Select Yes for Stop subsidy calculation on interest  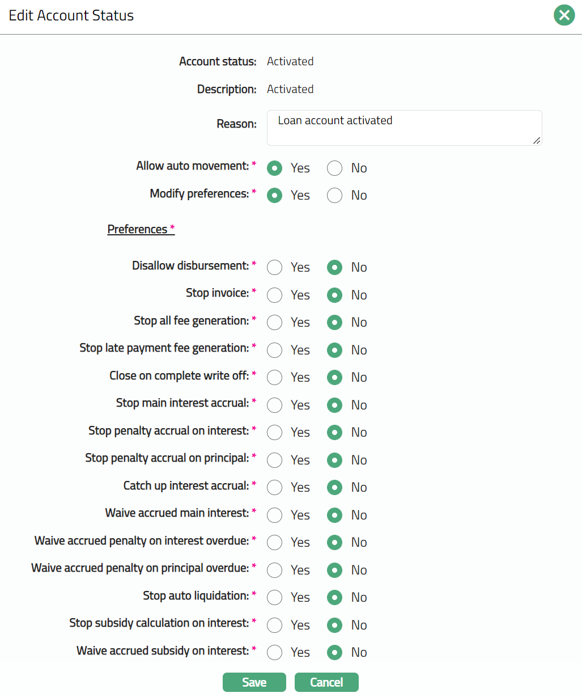pos(275,625)
